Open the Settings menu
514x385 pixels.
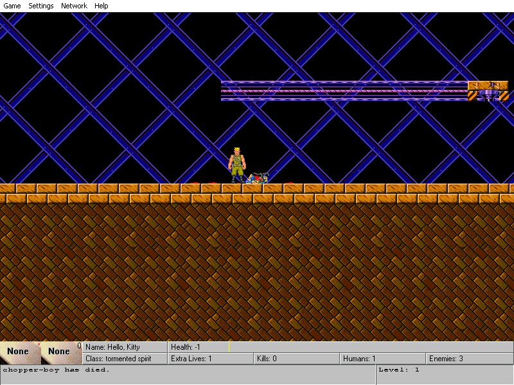41,6
